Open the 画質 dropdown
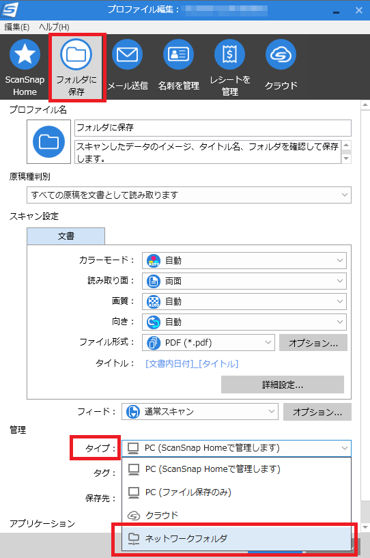370x558 pixels. pos(244,301)
